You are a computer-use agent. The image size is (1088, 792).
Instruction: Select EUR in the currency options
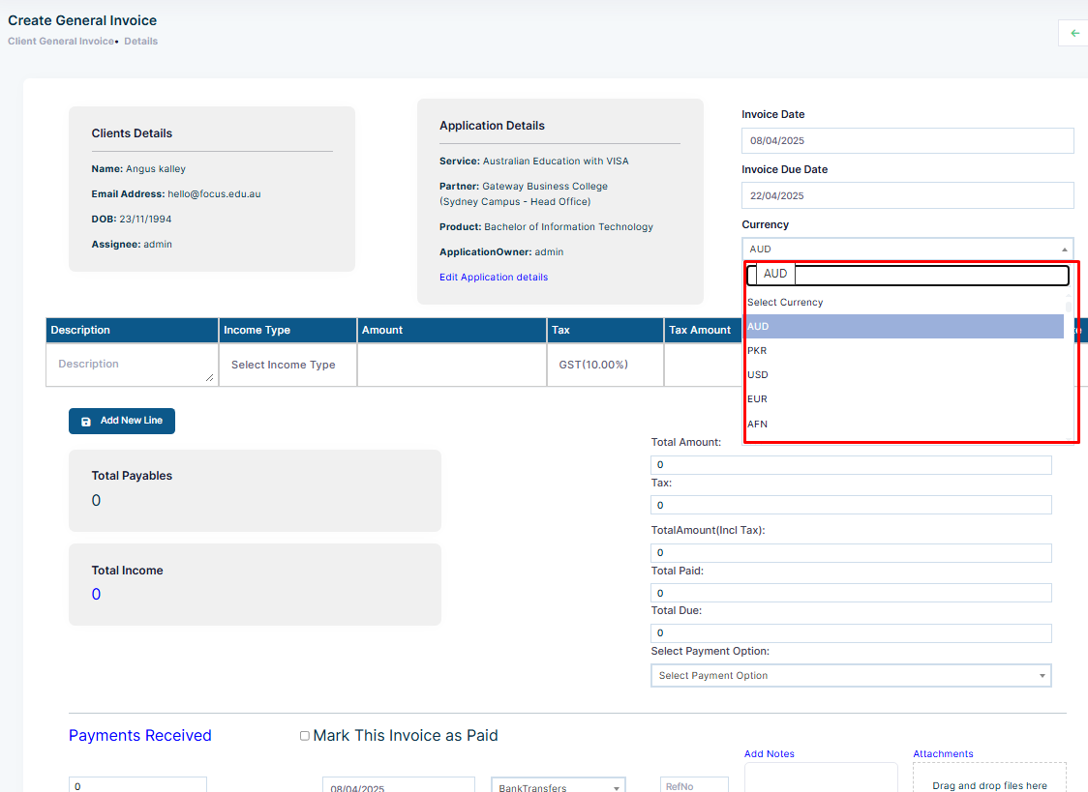click(904, 399)
